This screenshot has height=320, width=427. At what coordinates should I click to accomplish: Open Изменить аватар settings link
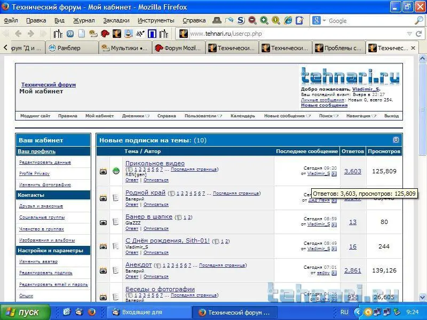point(38,261)
